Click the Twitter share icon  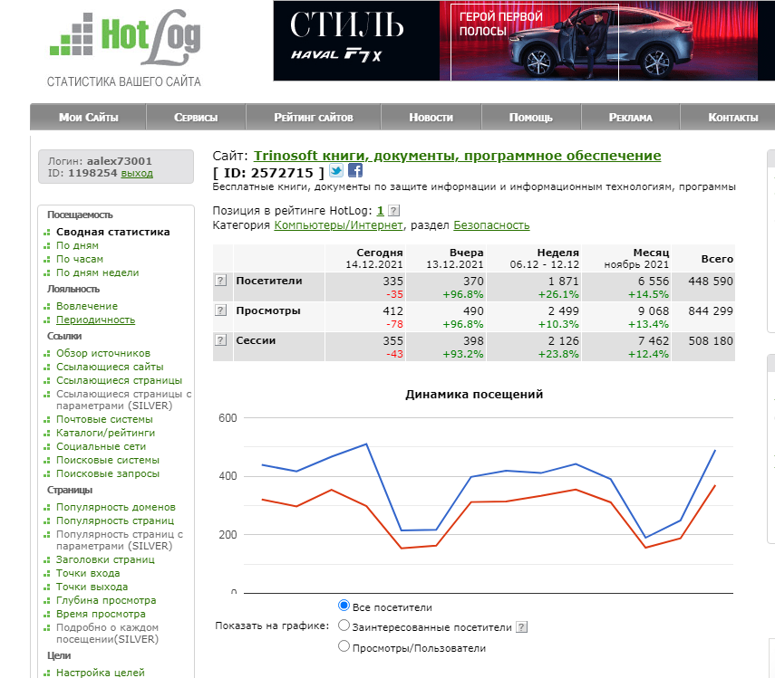(x=336, y=171)
